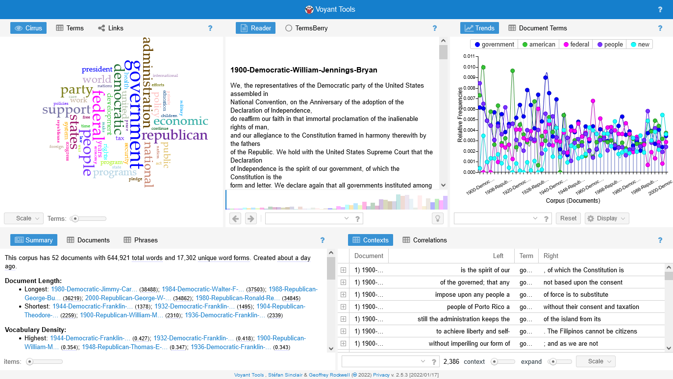673x379 pixels.
Task: Open the Contexts Scale dropdown
Action: (596, 361)
